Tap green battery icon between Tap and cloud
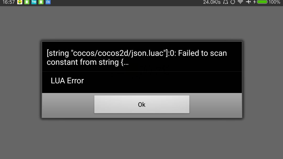283x159 pixels. [x=41, y=2]
